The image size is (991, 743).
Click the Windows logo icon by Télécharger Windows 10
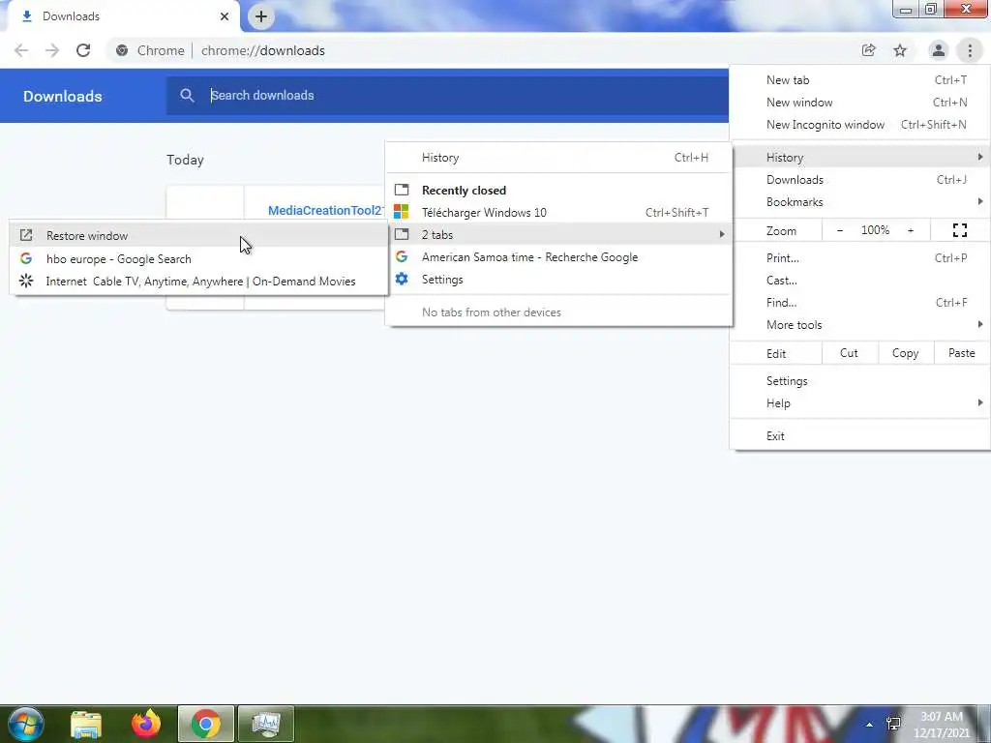(x=402, y=212)
